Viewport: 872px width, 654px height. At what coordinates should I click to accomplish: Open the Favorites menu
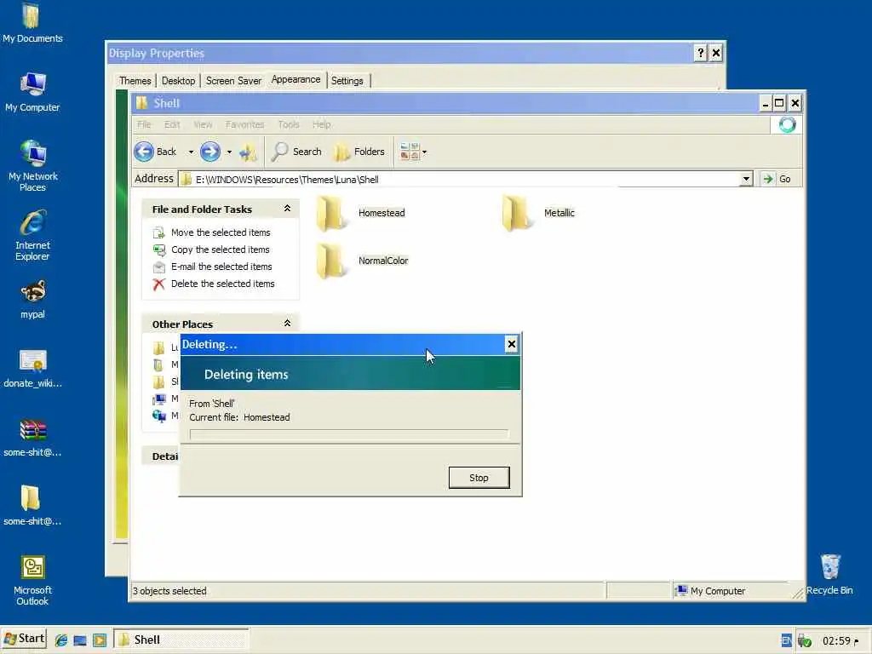pyautogui.click(x=244, y=124)
